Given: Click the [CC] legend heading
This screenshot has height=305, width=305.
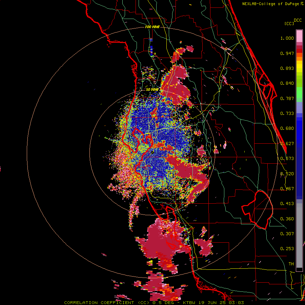Looking at the screenshot, I should point(289,23).
